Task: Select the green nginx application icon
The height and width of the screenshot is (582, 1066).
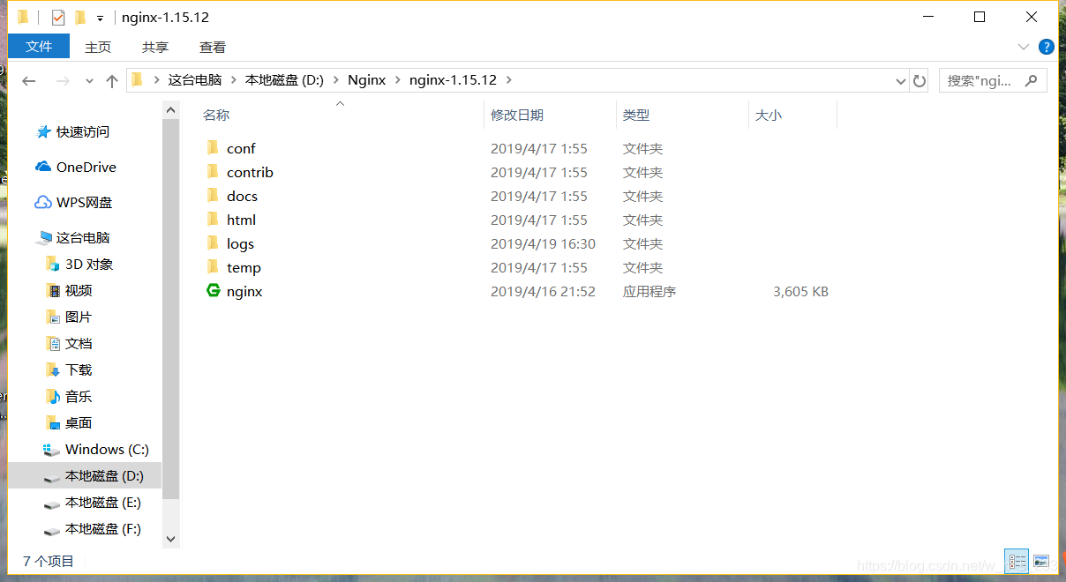Action: (213, 290)
